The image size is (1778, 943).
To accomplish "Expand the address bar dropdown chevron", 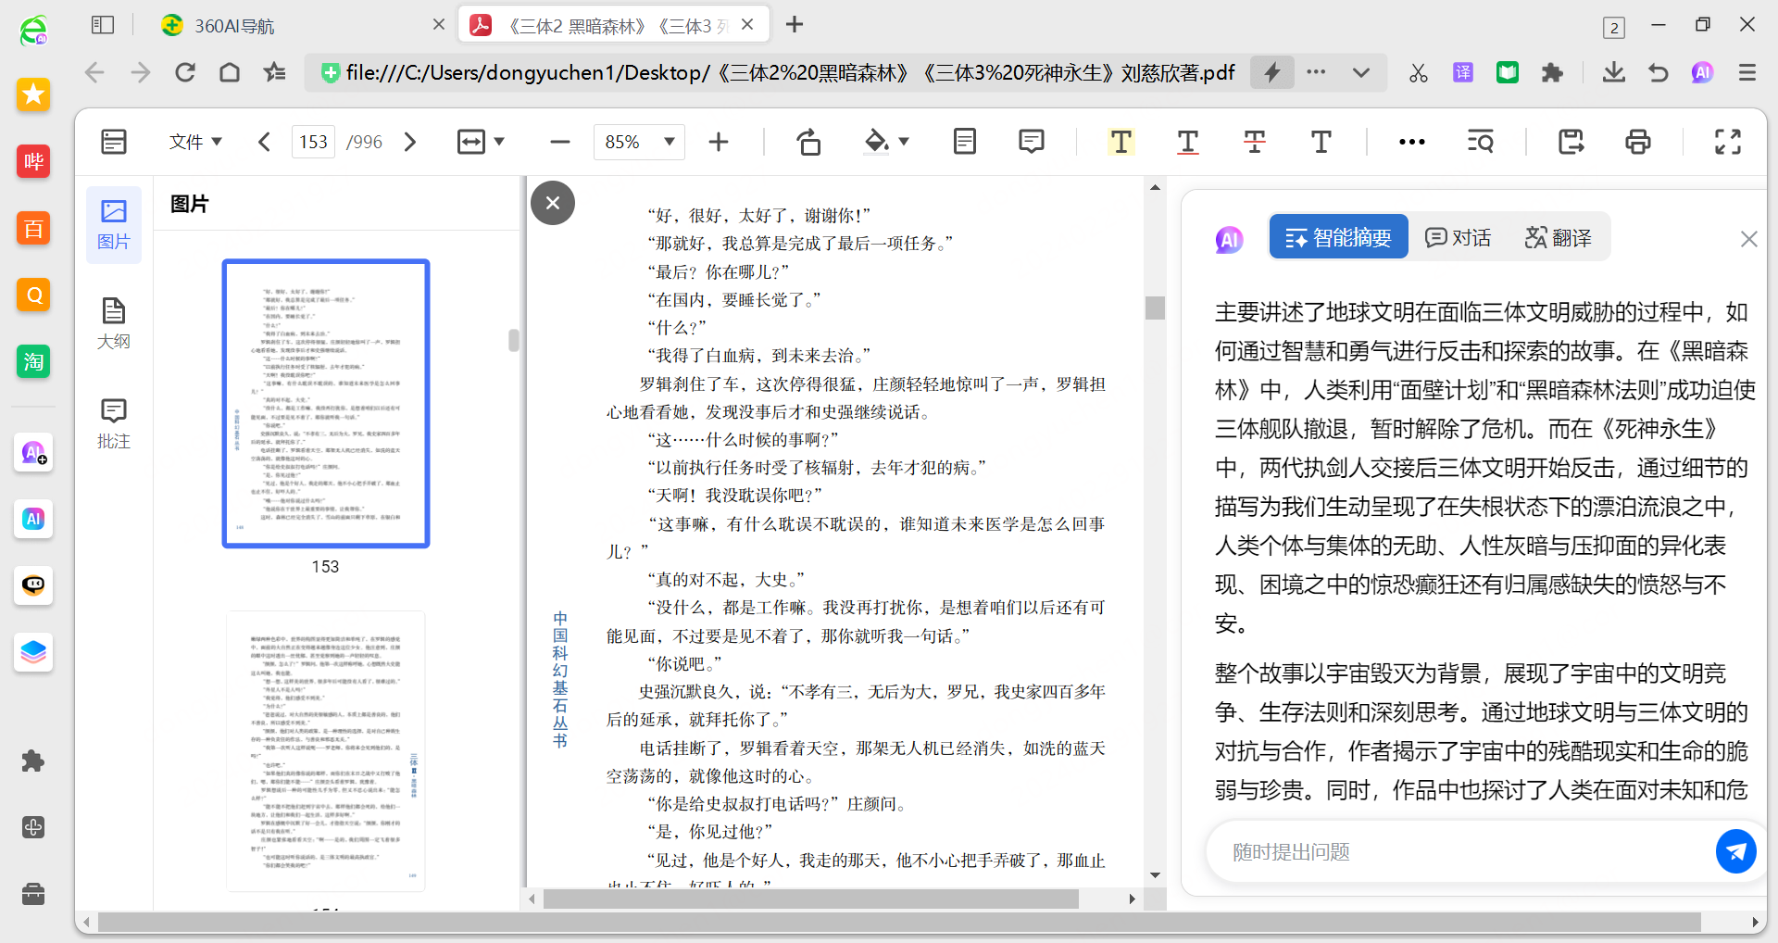I will 1360,72.
